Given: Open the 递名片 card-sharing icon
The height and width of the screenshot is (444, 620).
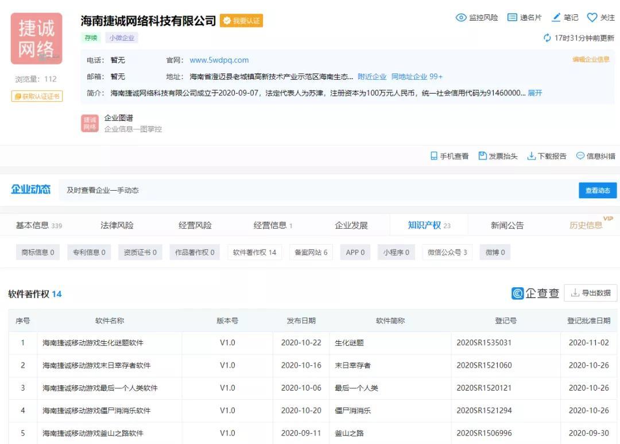Looking at the screenshot, I should pos(513,17).
